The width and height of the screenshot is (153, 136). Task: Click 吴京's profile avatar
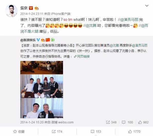[11, 11]
